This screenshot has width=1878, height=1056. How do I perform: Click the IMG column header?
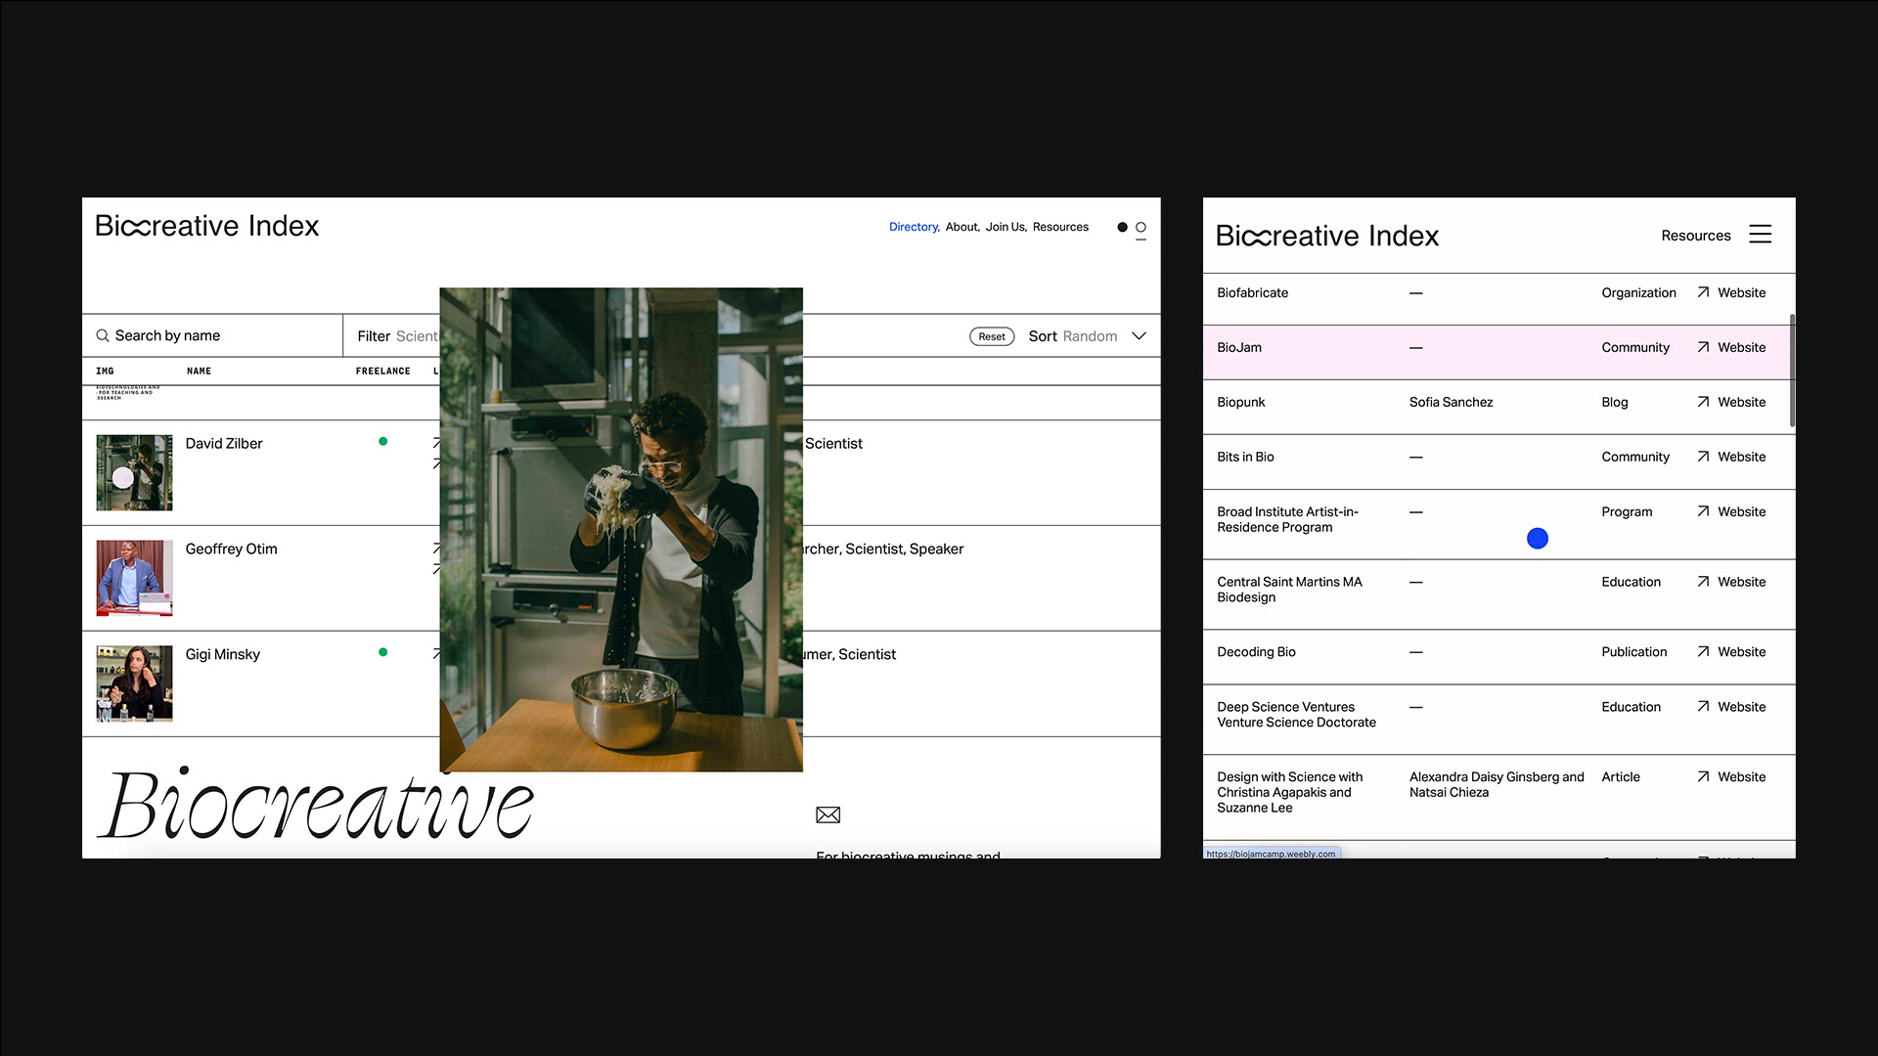coord(105,372)
